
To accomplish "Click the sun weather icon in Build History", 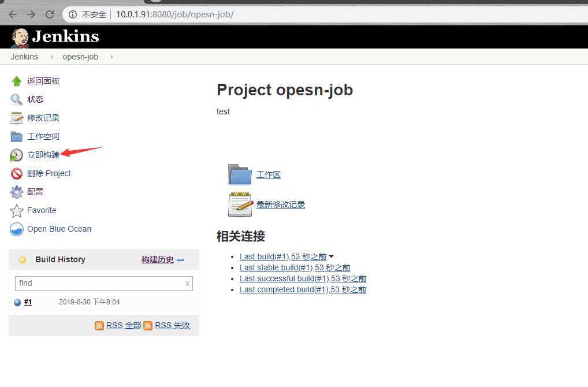I will tap(23, 259).
